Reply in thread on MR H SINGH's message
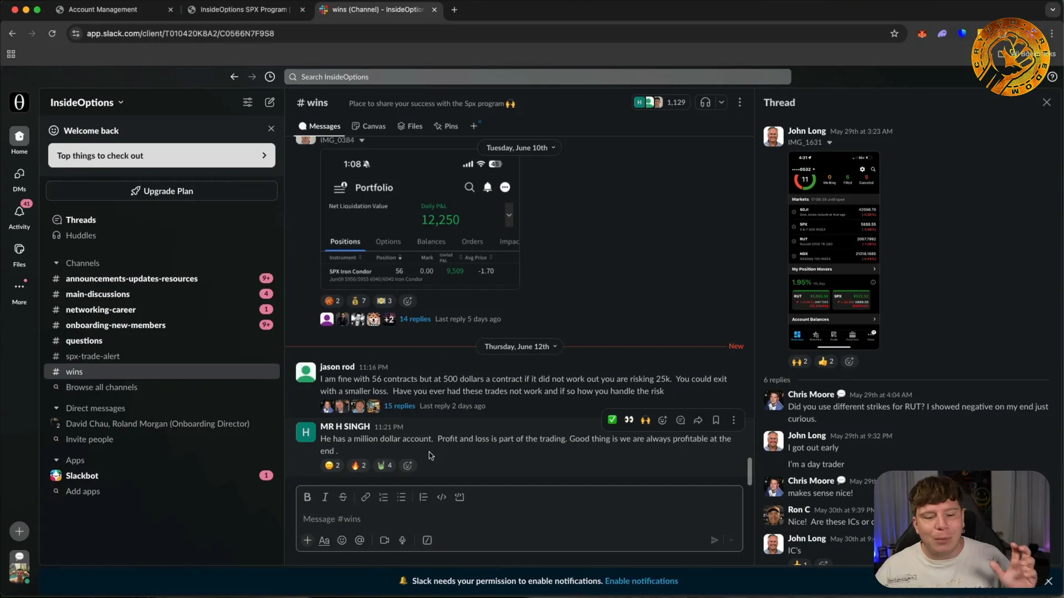The height and width of the screenshot is (598, 1064). point(681,420)
